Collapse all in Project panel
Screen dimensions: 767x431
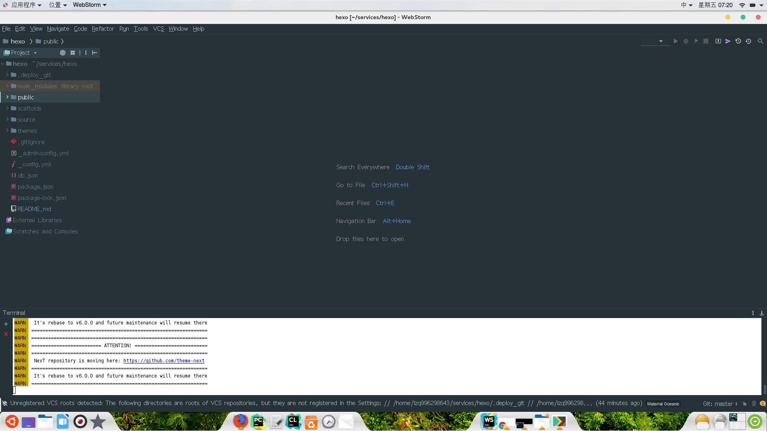[x=73, y=53]
